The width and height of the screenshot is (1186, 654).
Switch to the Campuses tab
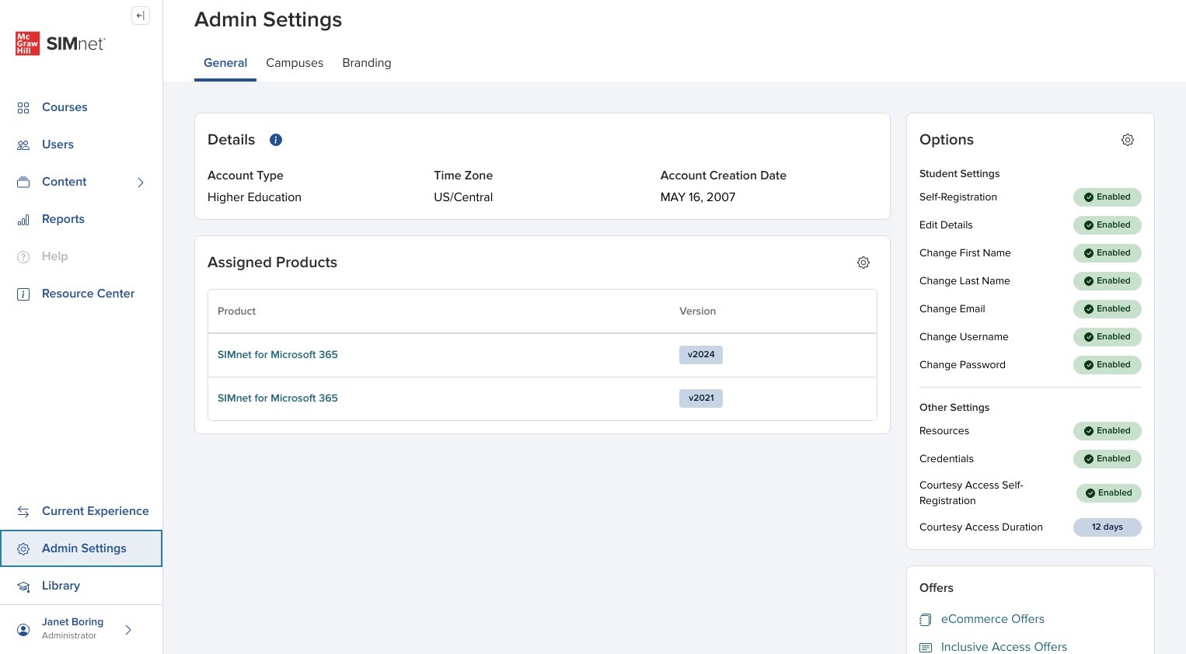point(295,63)
